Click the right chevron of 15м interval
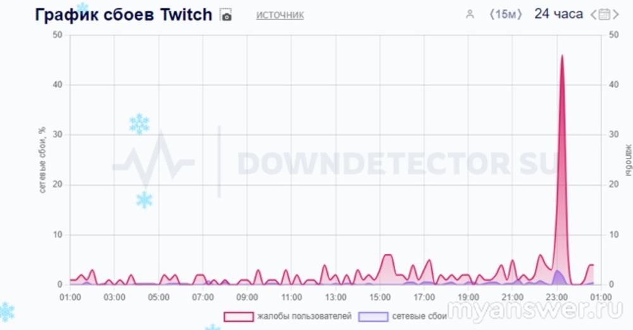Screen dimensions: 633x330 [520, 15]
